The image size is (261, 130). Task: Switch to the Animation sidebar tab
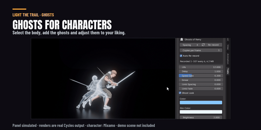(x=228, y=59)
